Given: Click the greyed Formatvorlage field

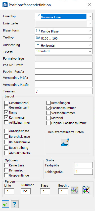Looking at the screenshot, I should [64, 58].
